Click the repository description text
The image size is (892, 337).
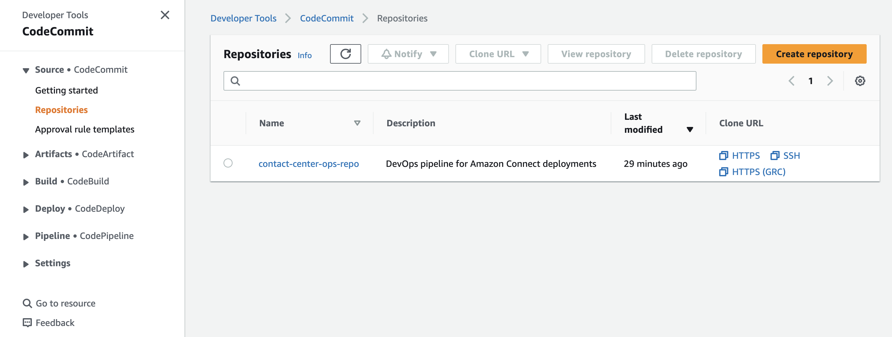(491, 164)
